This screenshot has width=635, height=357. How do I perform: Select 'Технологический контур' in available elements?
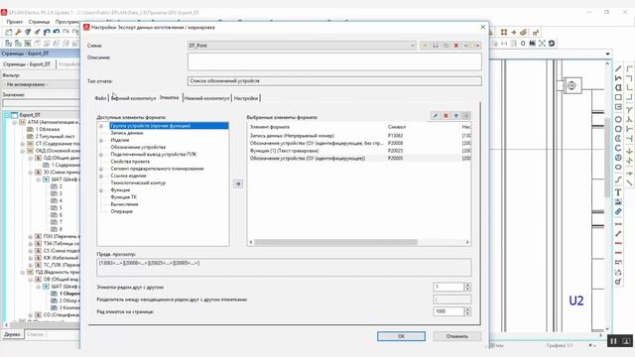click(138, 182)
